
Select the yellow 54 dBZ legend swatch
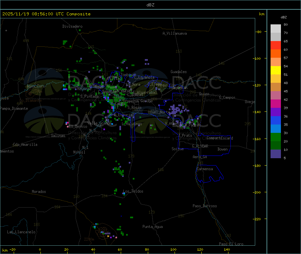276,70
